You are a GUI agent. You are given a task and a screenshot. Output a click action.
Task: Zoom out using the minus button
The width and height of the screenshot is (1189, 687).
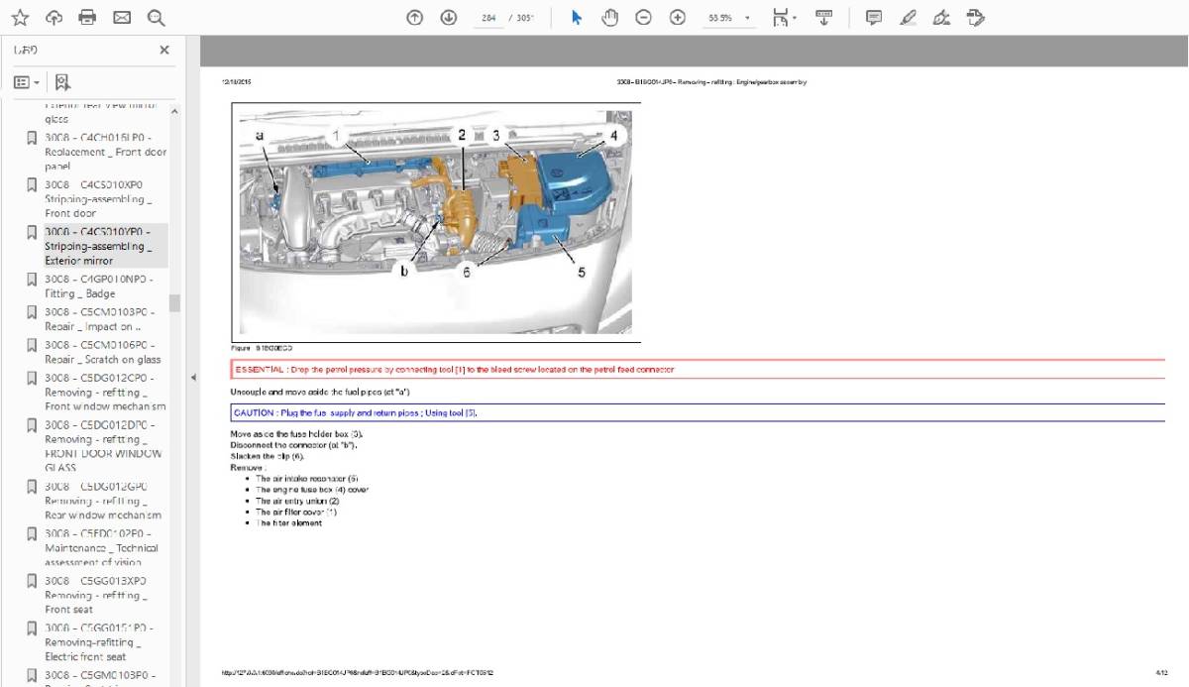pyautogui.click(x=644, y=18)
